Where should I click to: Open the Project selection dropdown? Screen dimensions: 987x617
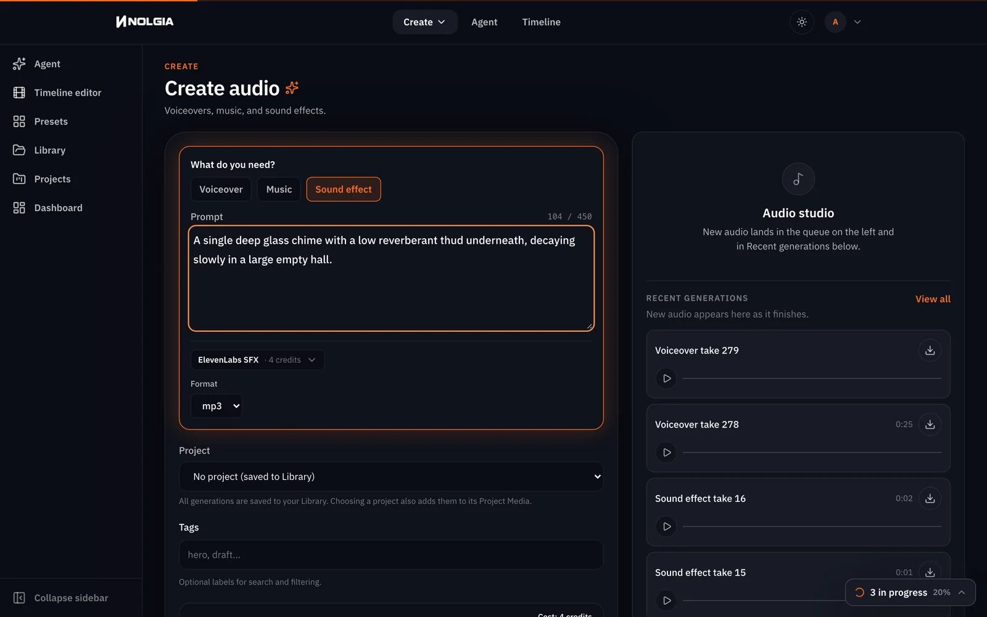pos(391,476)
